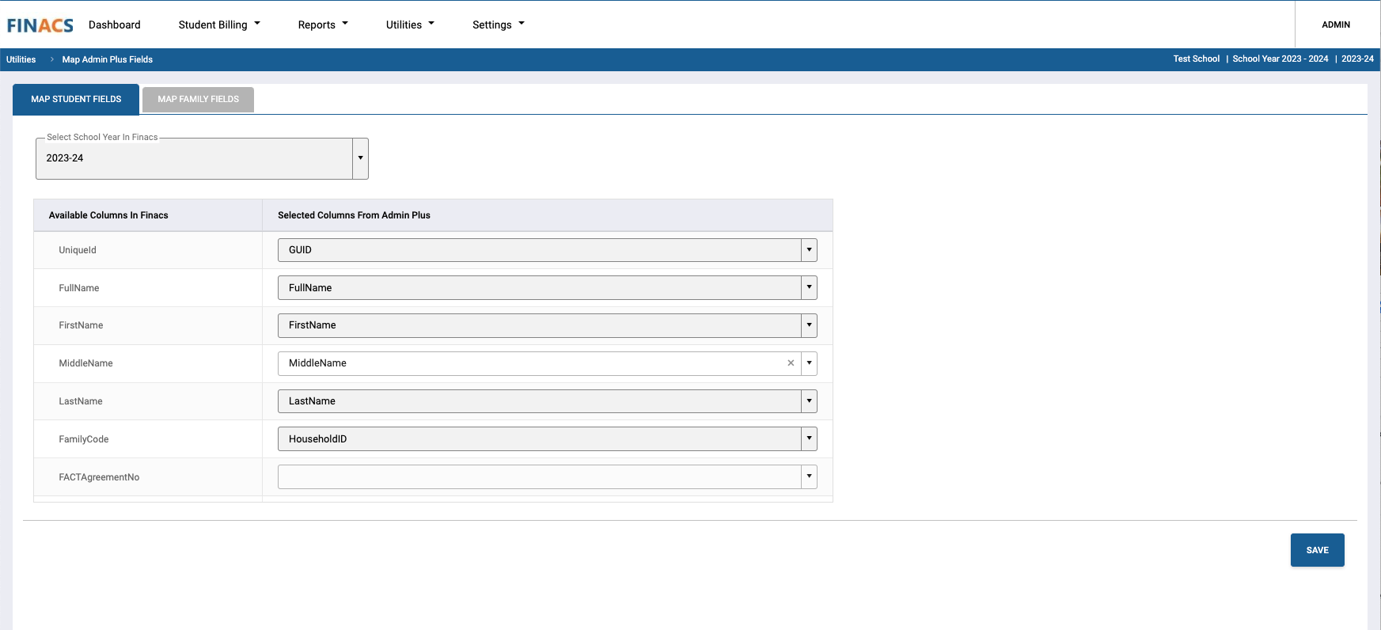Screen dimensions: 1381x630
Task: Open the Dashboard page
Action: tap(115, 25)
